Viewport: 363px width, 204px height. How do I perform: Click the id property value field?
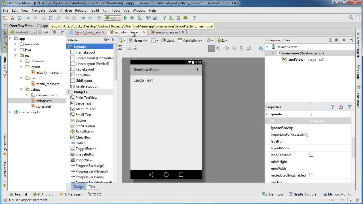click(330, 121)
